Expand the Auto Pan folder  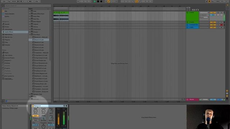(x=29, y=19)
